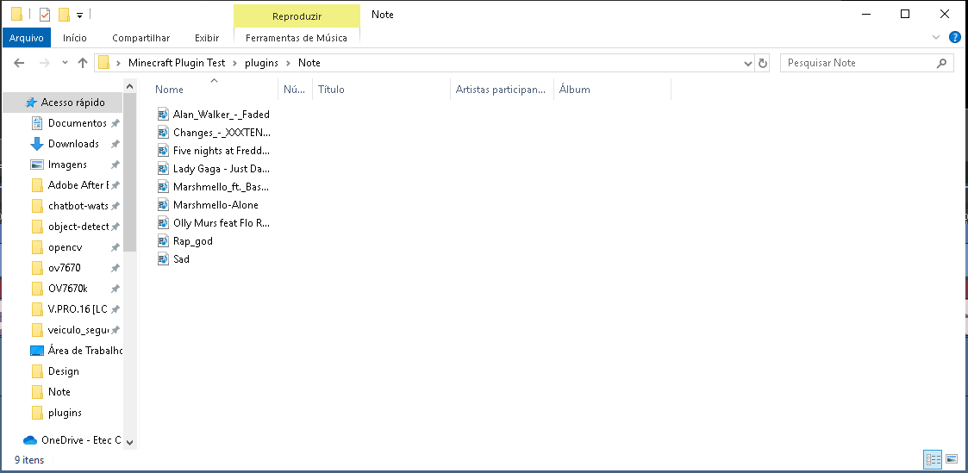Screen dimensions: 968x473
Task: Refresh the Note folder view
Action: pyautogui.click(x=763, y=63)
